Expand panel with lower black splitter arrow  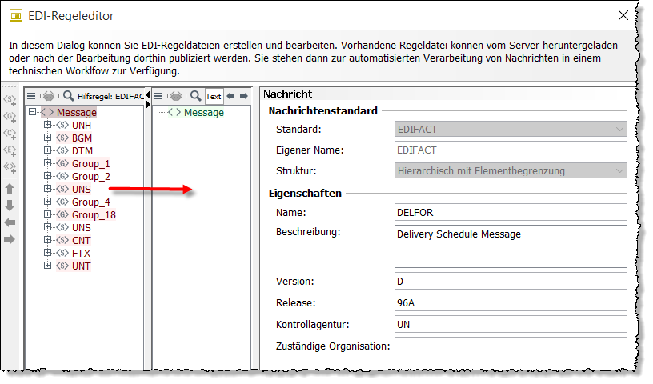(x=148, y=105)
